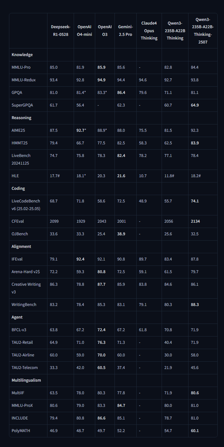224x447 pixels.
Task: Click bold 92.7* in AIME25 row
Action: pos(82,130)
